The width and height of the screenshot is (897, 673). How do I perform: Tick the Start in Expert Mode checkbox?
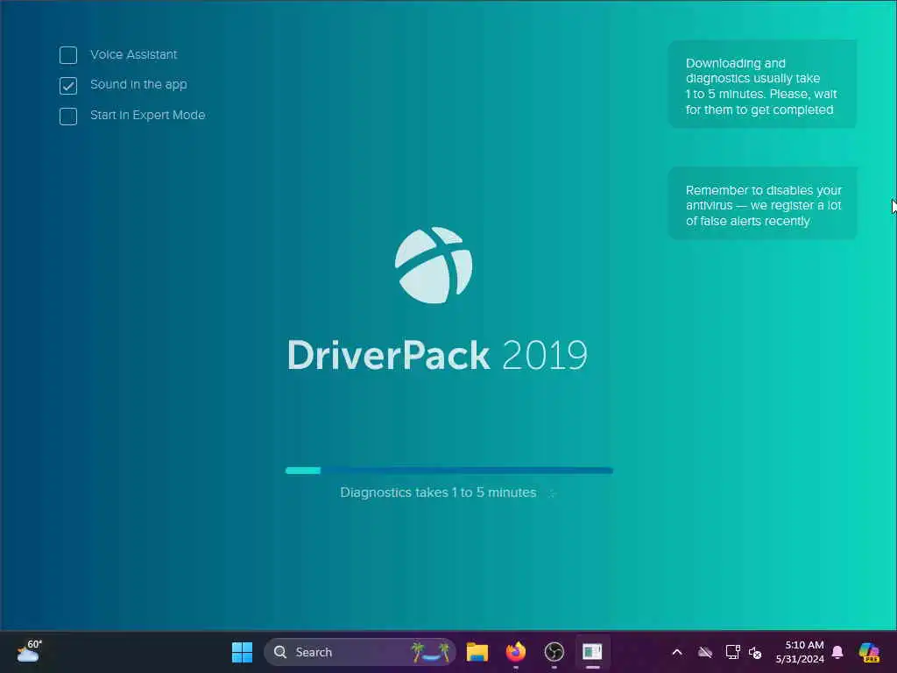[68, 116]
